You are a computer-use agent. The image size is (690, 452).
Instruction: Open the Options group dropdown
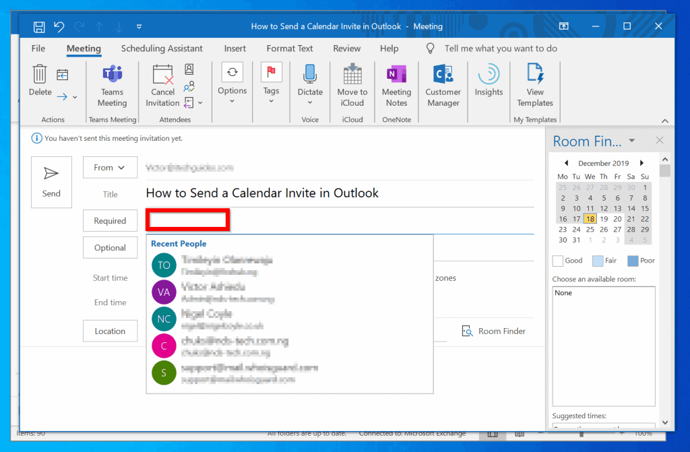coord(232,84)
